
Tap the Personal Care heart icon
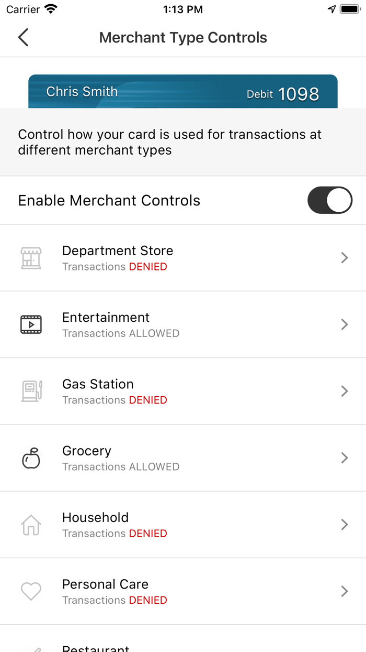(x=31, y=591)
